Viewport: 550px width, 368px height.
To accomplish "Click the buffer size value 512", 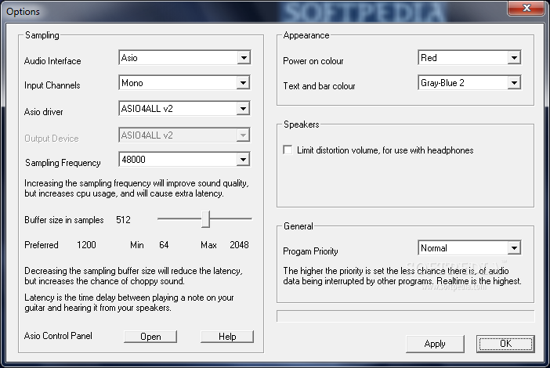I will [123, 221].
